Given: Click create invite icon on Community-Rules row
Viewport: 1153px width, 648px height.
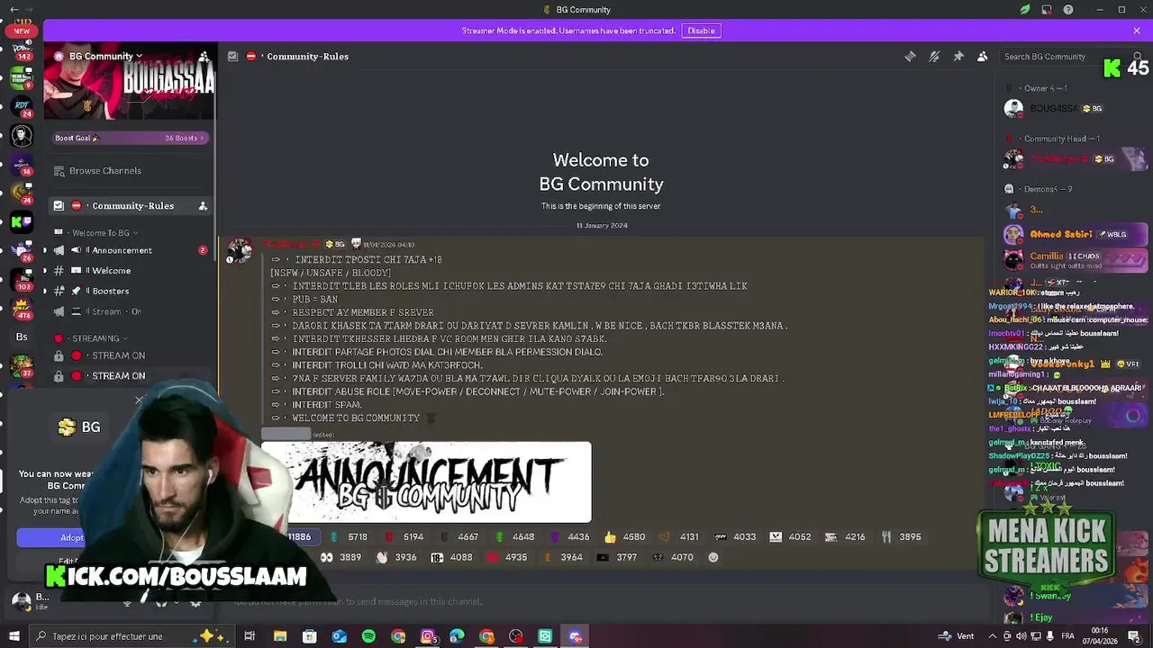Looking at the screenshot, I should pyautogui.click(x=203, y=206).
